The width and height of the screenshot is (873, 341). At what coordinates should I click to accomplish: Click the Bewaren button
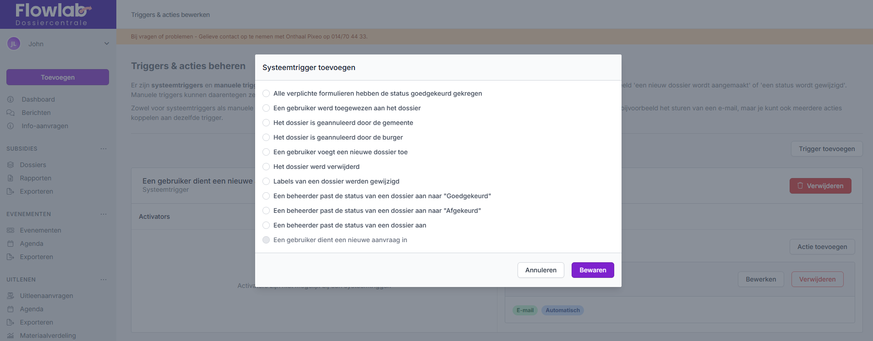592,270
